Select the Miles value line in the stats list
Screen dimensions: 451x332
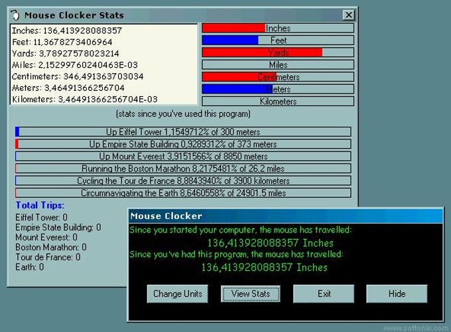click(x=75, y=65)
